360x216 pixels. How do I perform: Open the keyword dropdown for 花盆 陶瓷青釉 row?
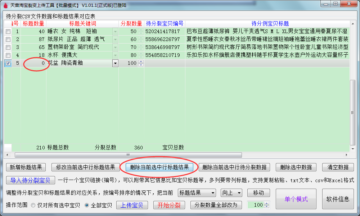tap(115, 63)
